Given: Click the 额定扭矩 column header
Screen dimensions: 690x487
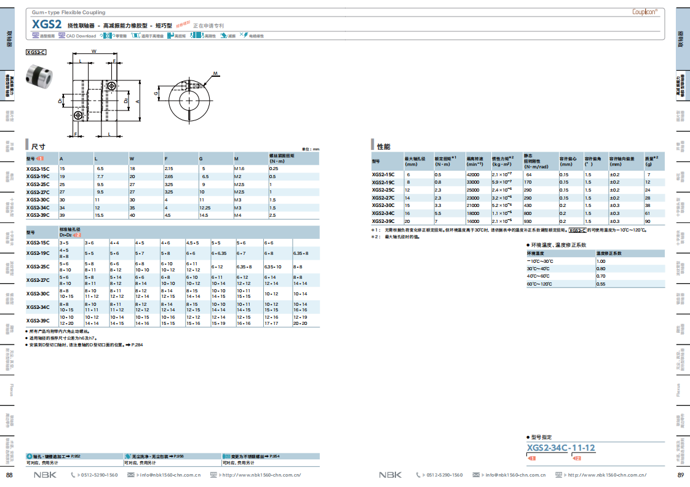Looking at the screenshot, I should point(445,162).
